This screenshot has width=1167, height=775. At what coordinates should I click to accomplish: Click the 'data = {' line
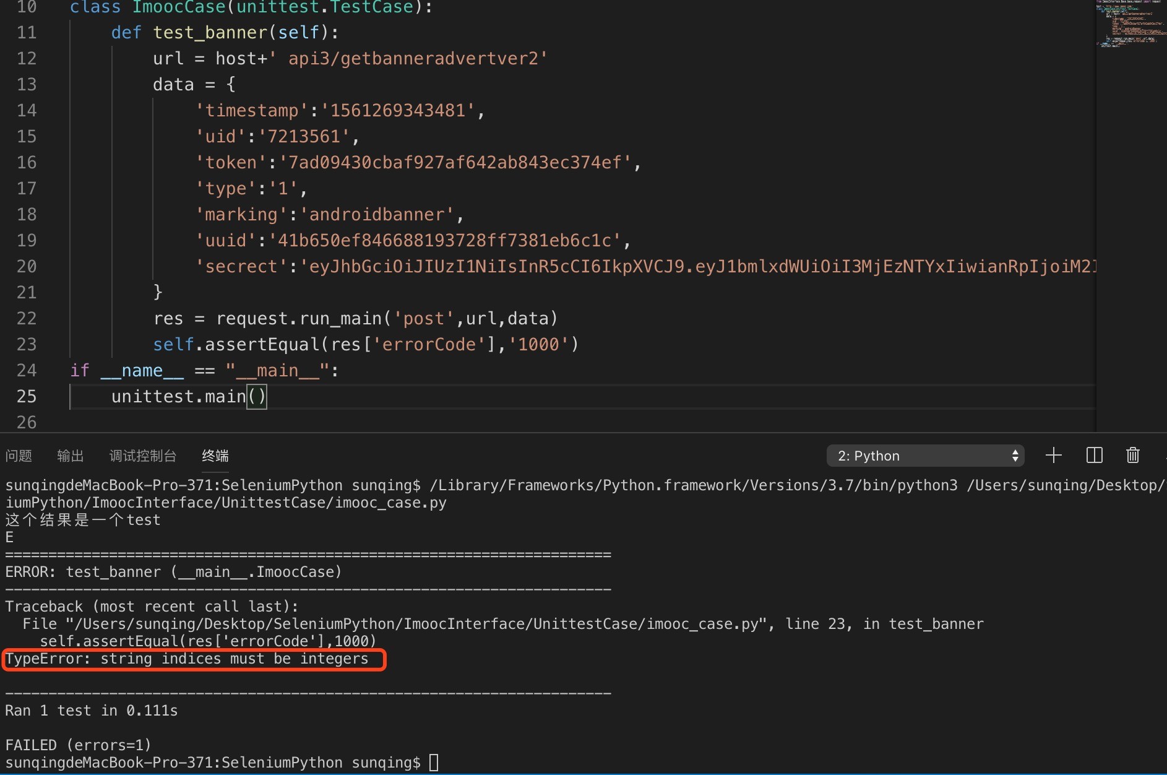pos(194,84)
